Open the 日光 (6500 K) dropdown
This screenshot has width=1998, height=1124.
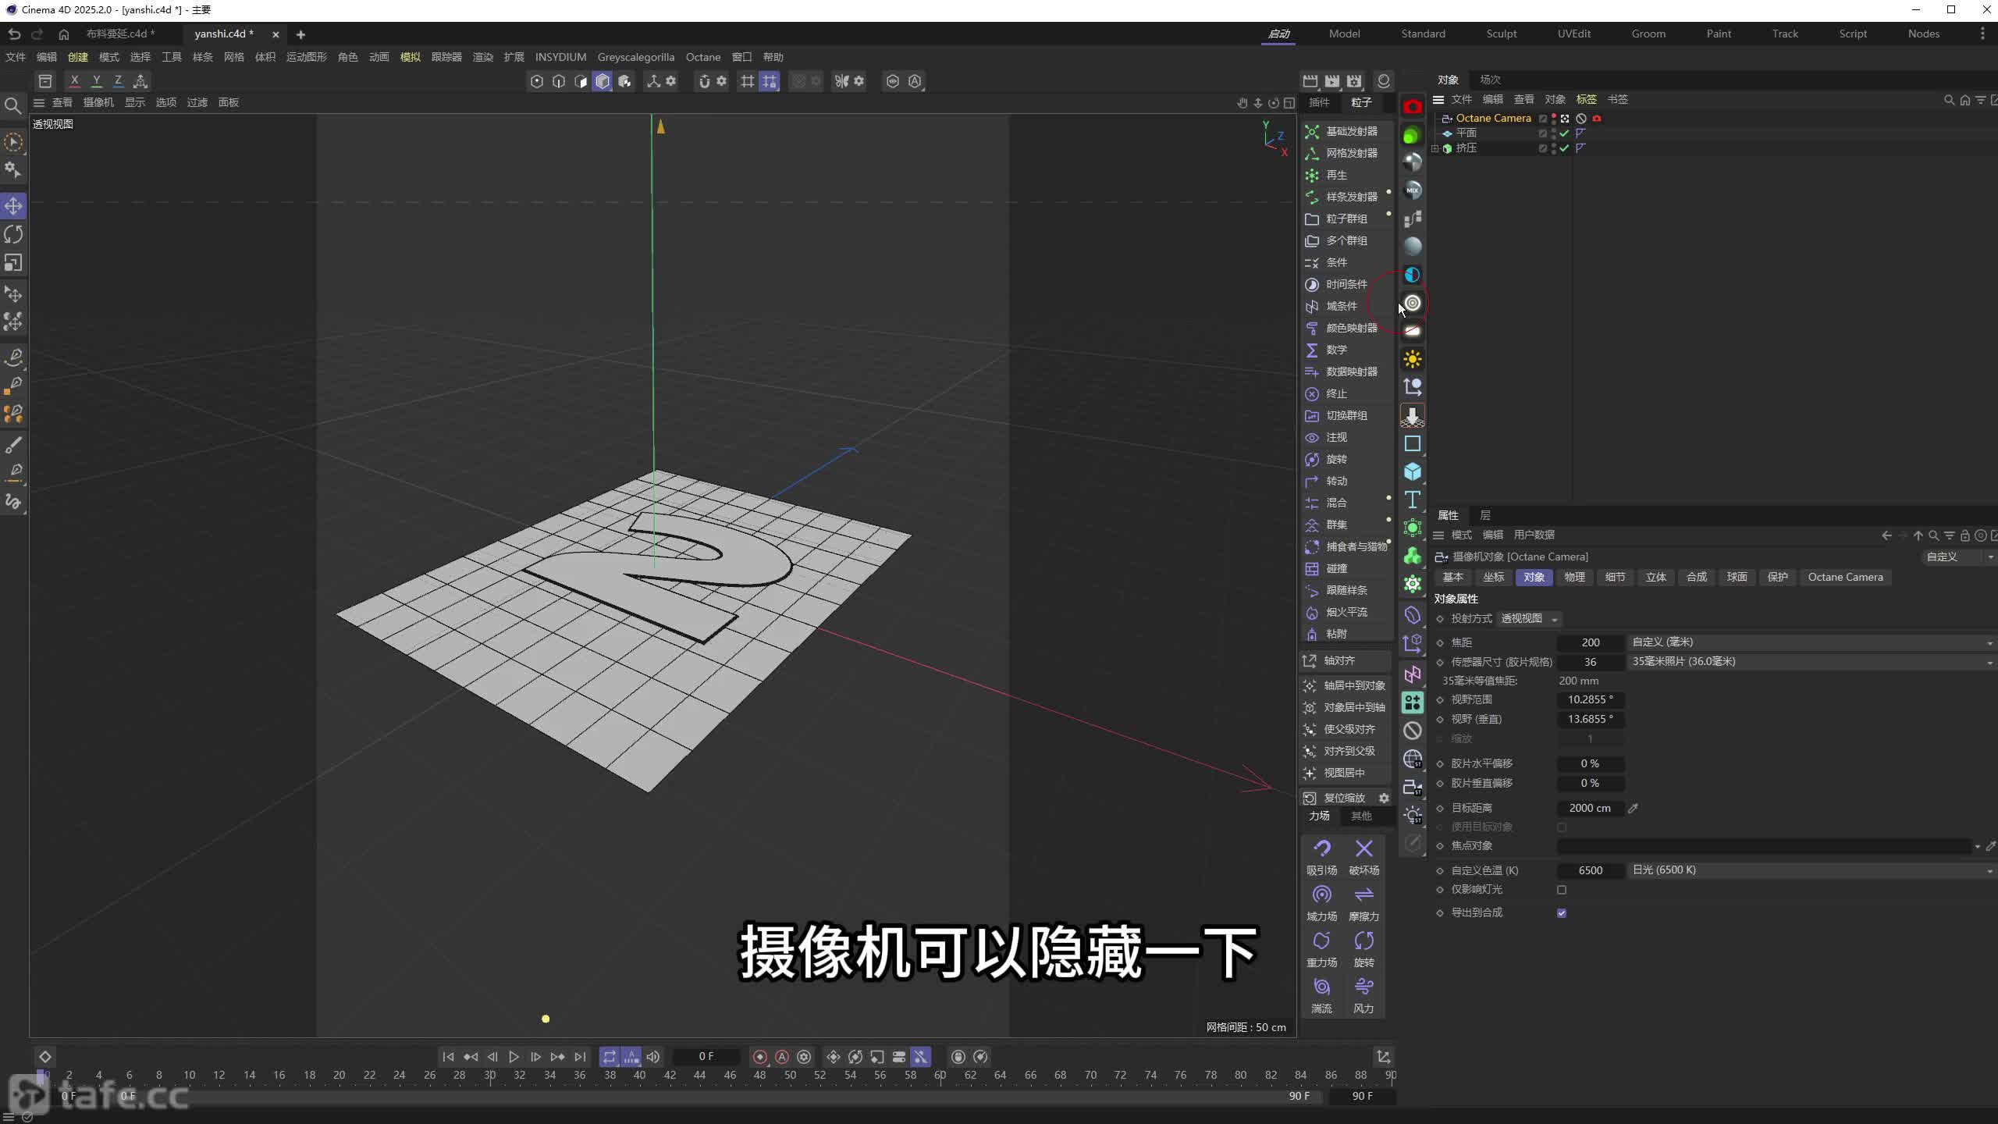pyautogui.click(x=1812, y=870)
